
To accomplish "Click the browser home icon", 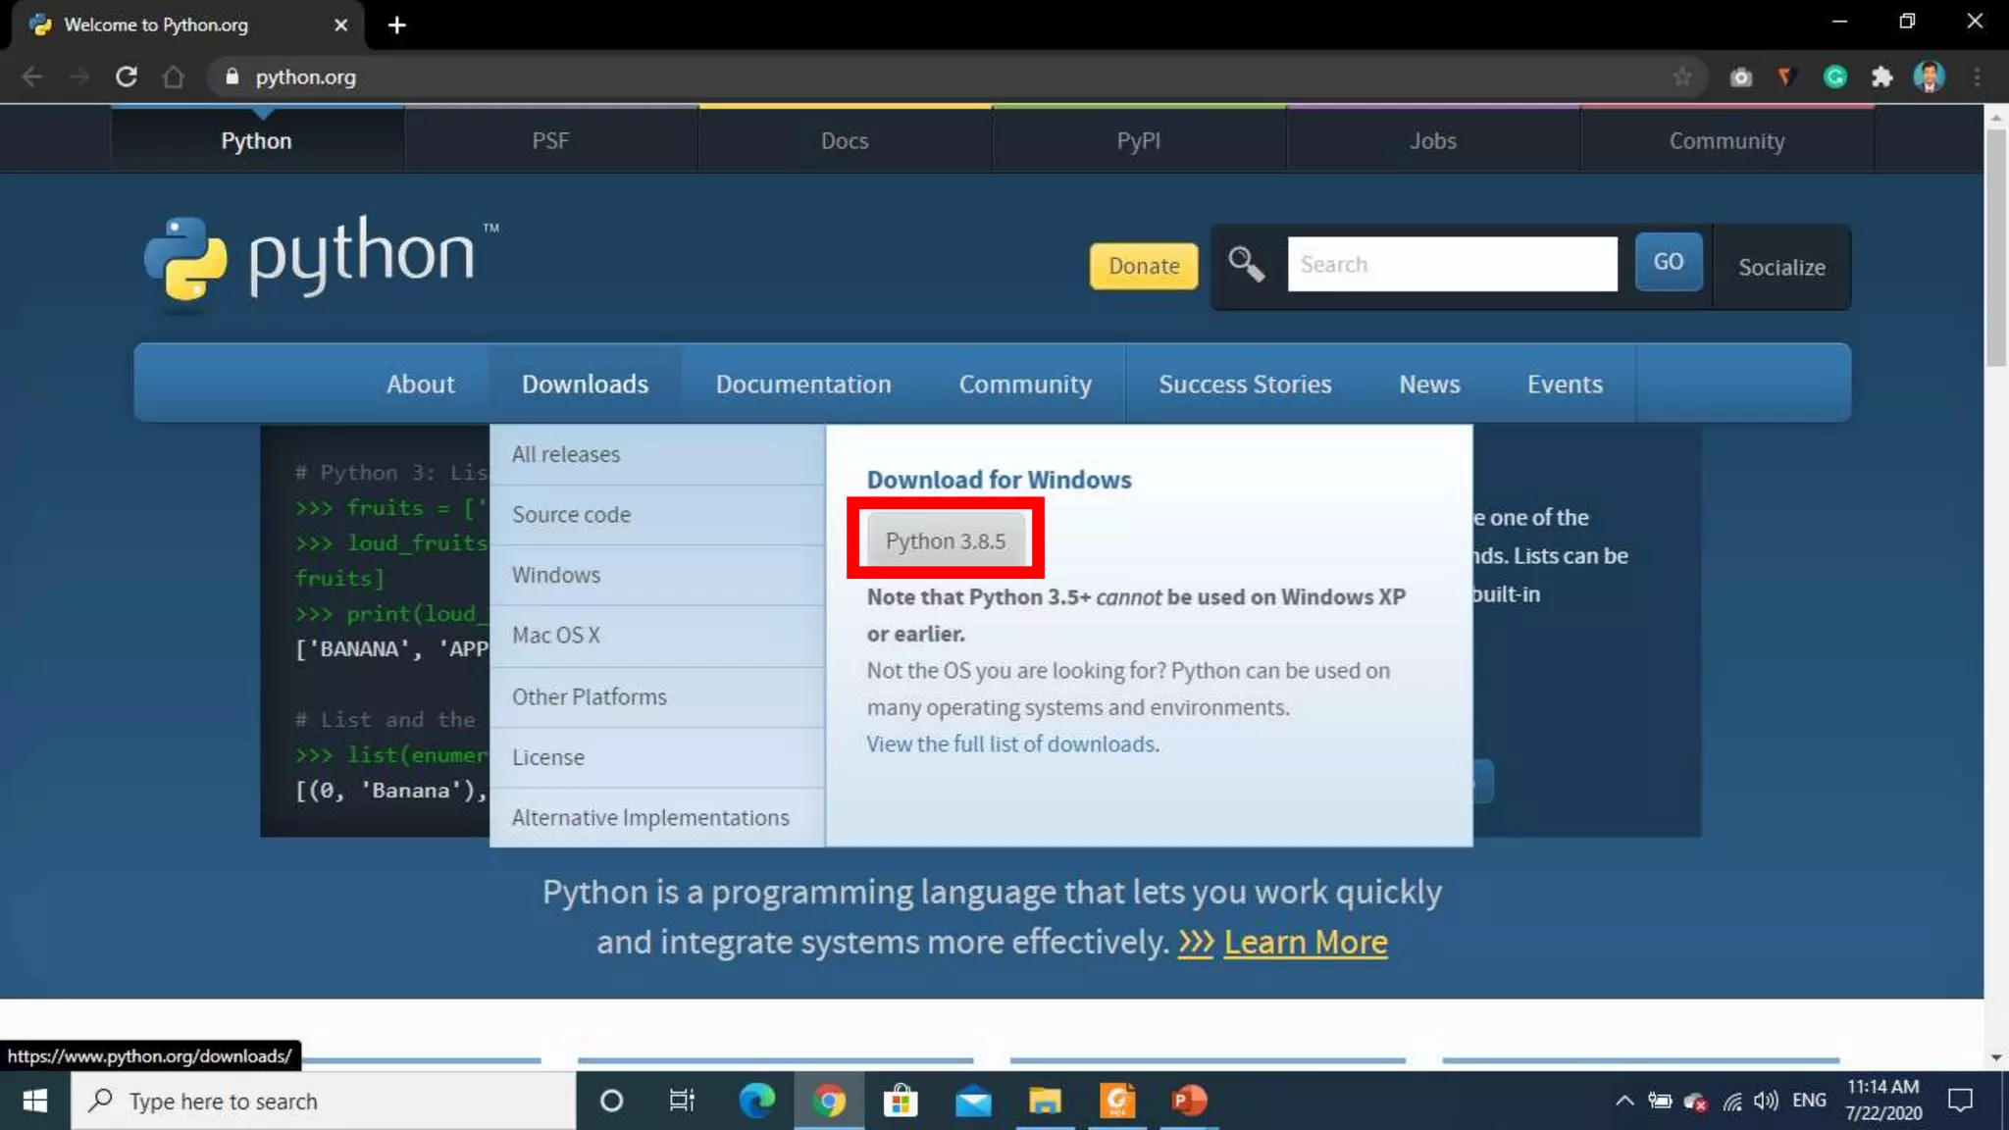I will (174, 77).
